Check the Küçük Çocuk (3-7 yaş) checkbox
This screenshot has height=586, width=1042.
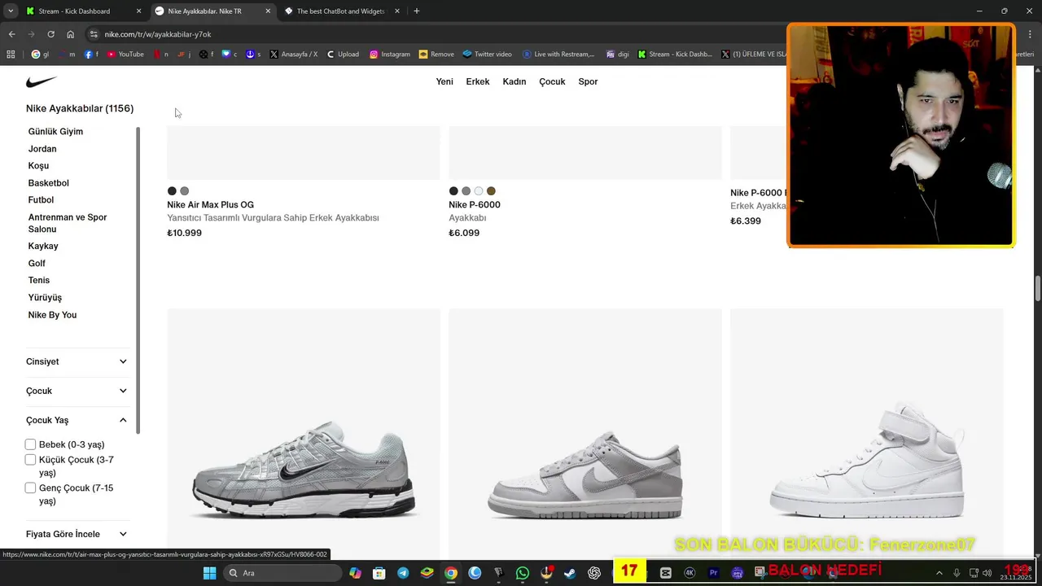point(30,460)
